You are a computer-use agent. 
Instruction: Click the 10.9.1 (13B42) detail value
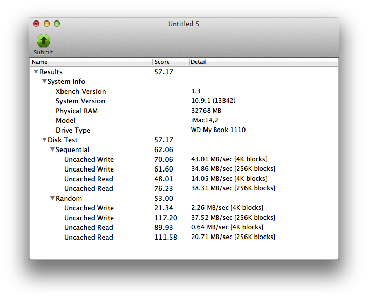point(213,101)
